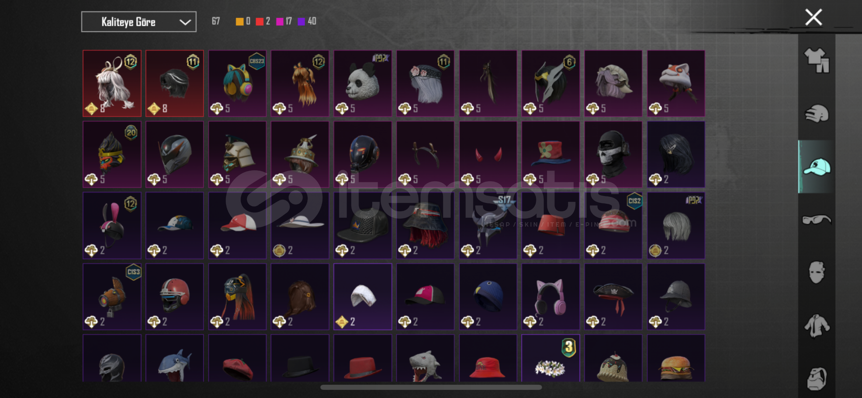Open the face mask category icon
This screenshot has width=862, height=398.
tap(816, 272)
